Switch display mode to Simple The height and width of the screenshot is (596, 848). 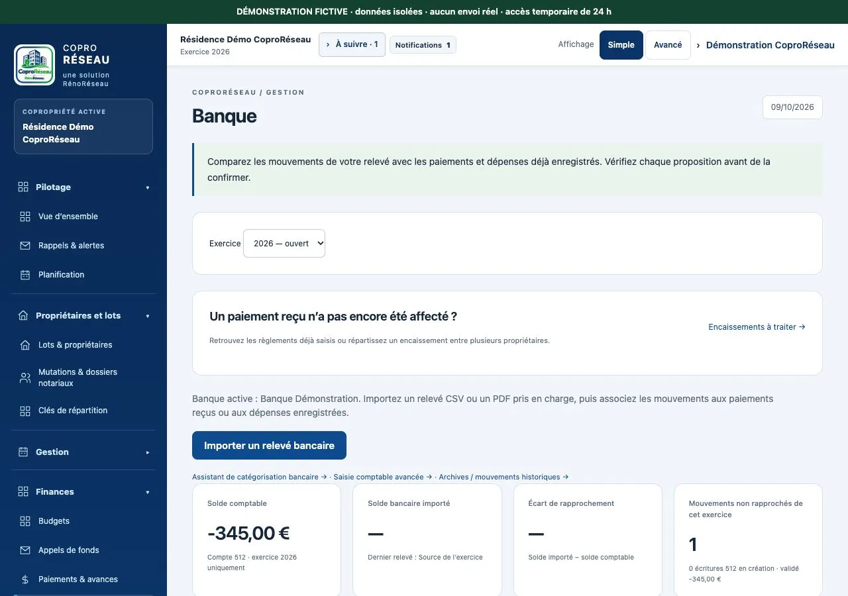(621, 45)
